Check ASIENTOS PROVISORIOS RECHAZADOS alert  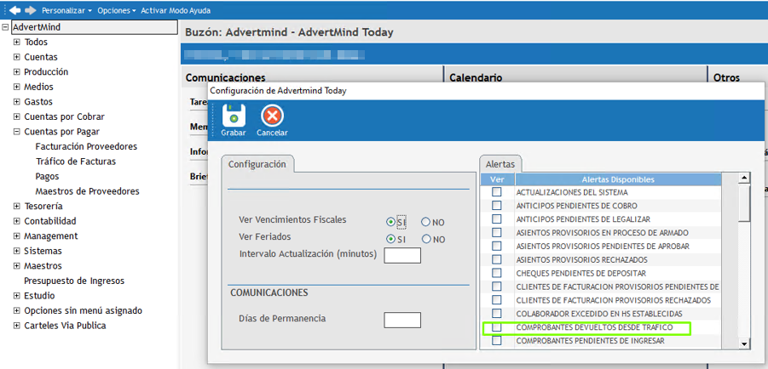pos(497,259)
